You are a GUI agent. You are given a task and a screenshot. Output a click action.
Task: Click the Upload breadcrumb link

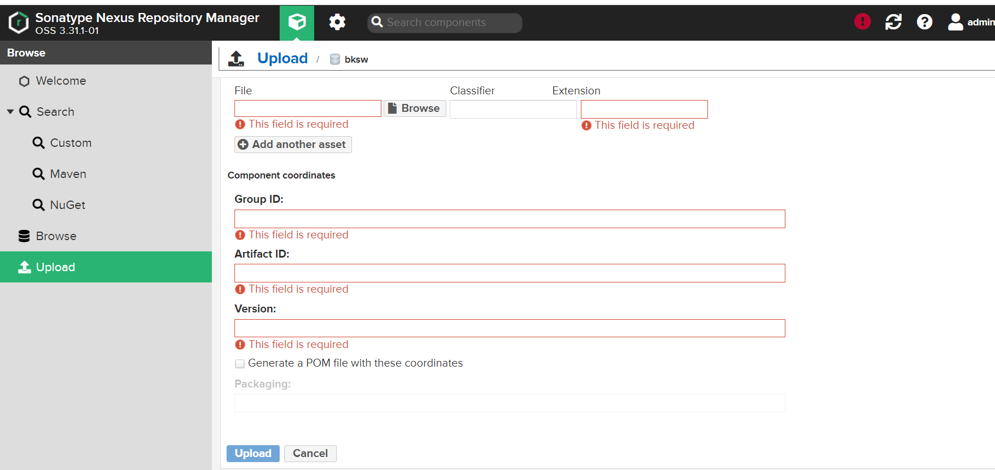282,58
